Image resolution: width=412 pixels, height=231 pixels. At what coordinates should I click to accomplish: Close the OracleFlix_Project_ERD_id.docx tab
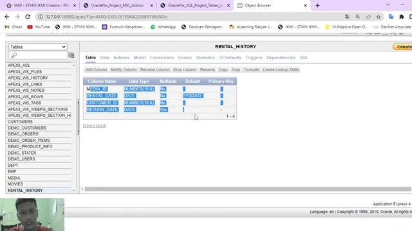151,6
